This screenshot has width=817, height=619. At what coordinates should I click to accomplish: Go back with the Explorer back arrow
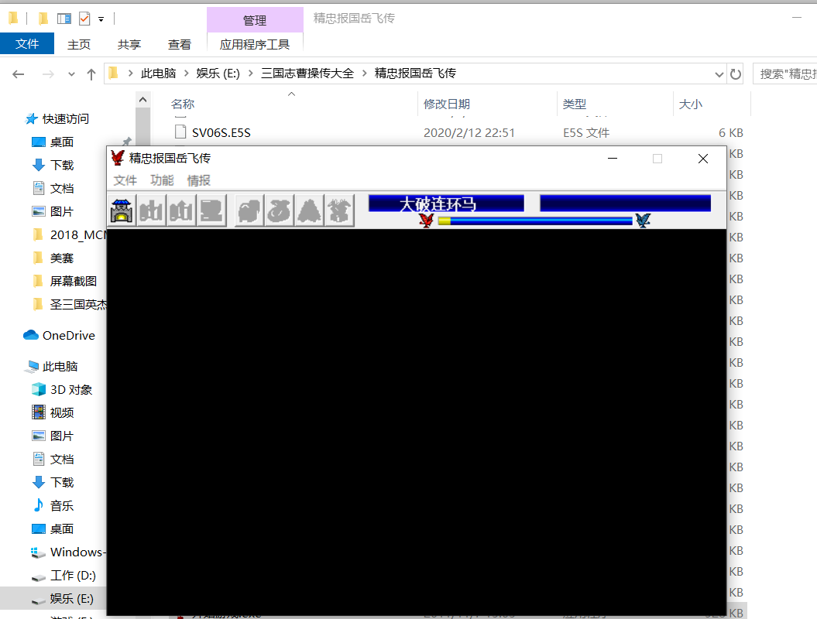pos(19,74)
